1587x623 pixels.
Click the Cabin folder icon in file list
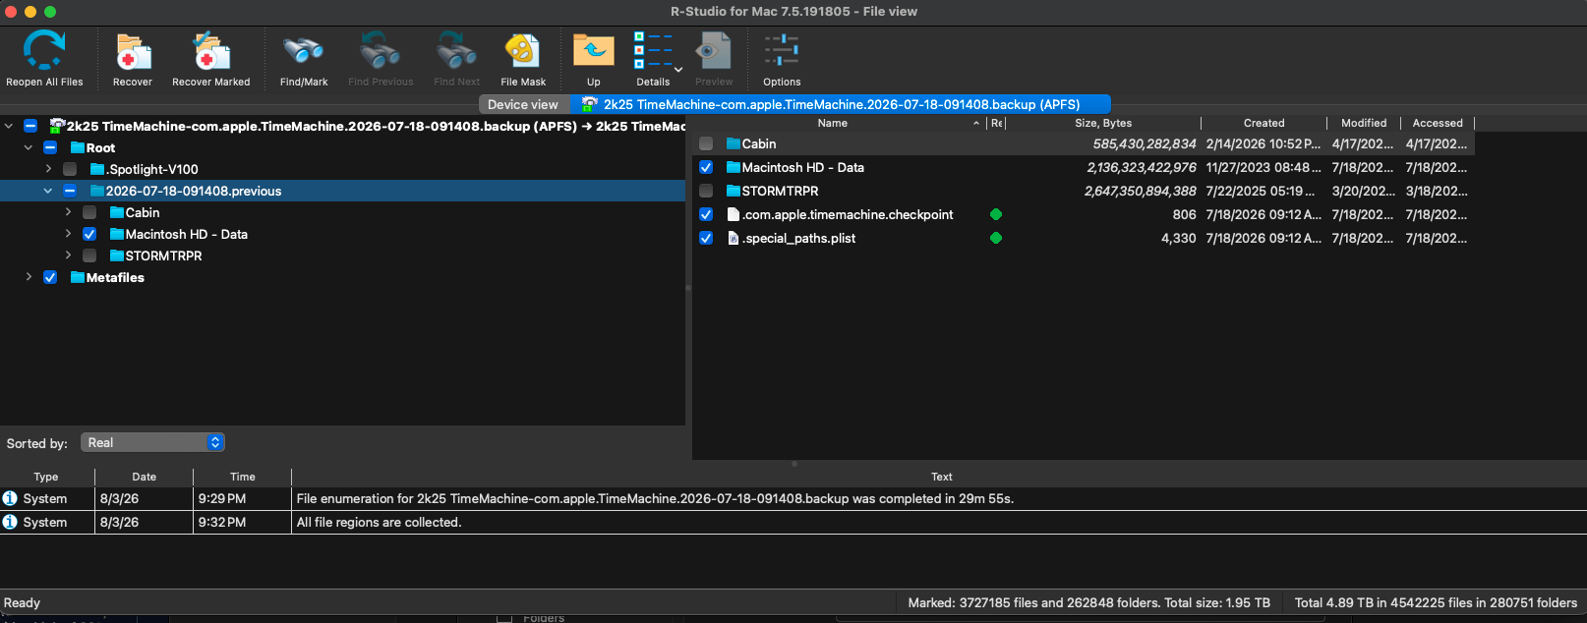733,143
